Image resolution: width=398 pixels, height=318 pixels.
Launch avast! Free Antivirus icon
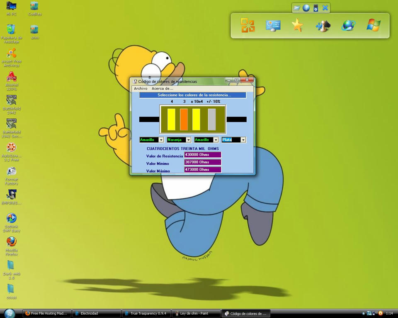point(12,58)
